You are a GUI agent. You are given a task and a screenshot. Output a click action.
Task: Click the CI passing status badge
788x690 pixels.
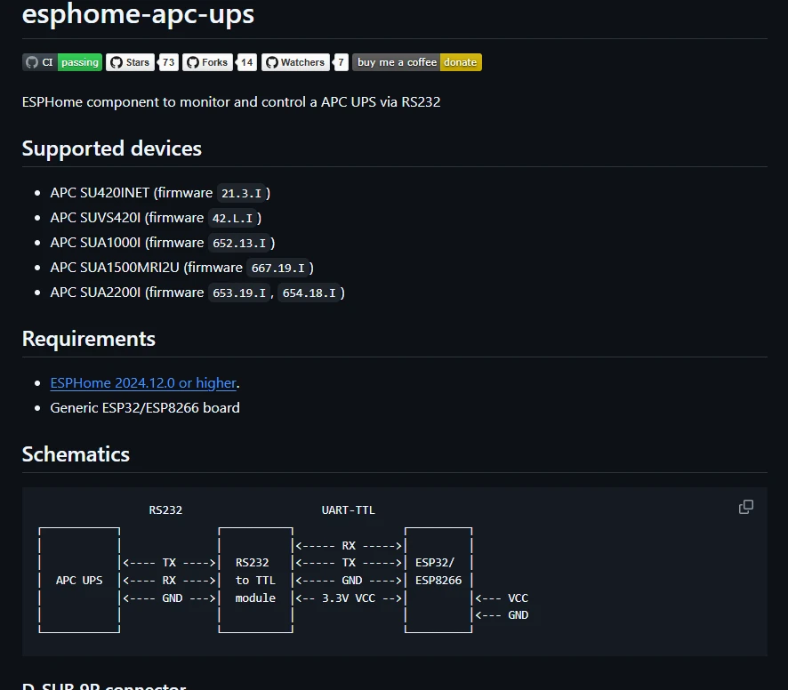click(62, 62)
